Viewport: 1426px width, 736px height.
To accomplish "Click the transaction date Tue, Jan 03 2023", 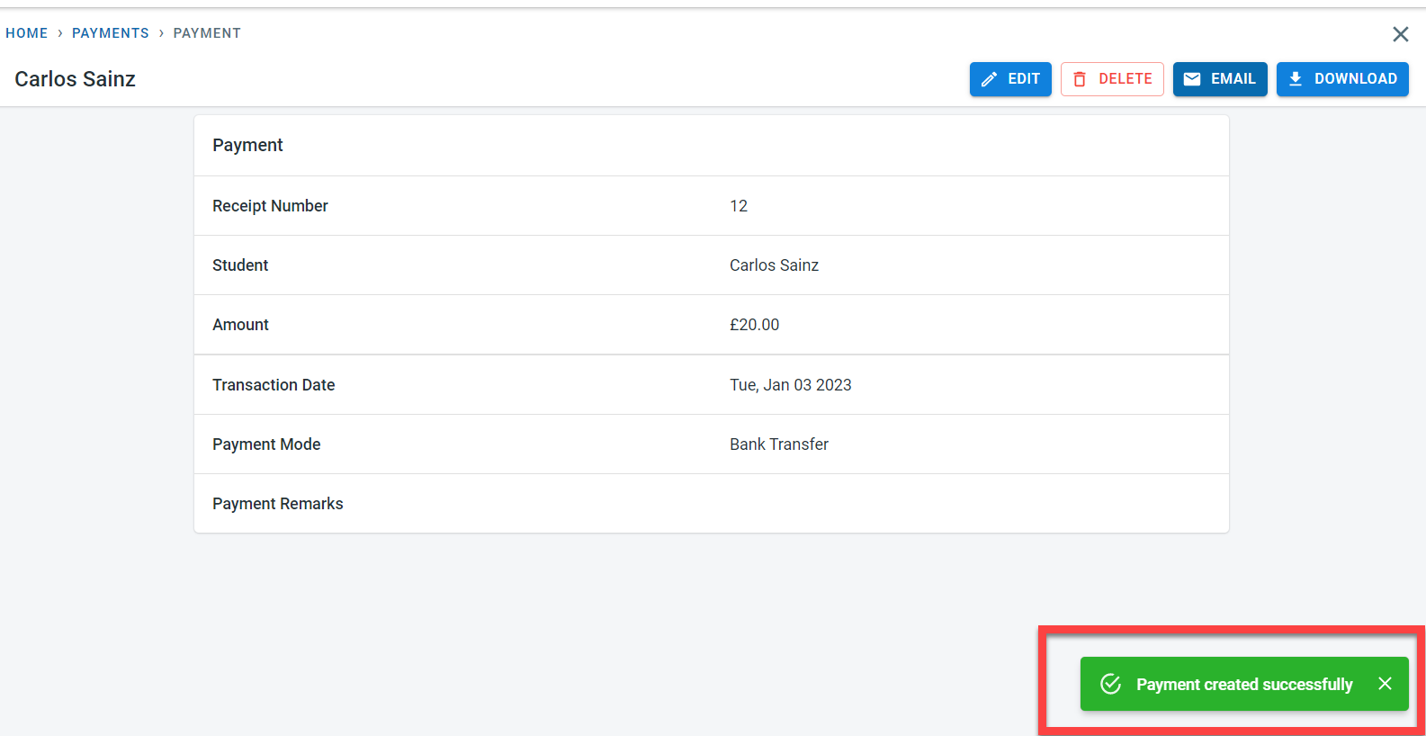I will pos(790,385).
